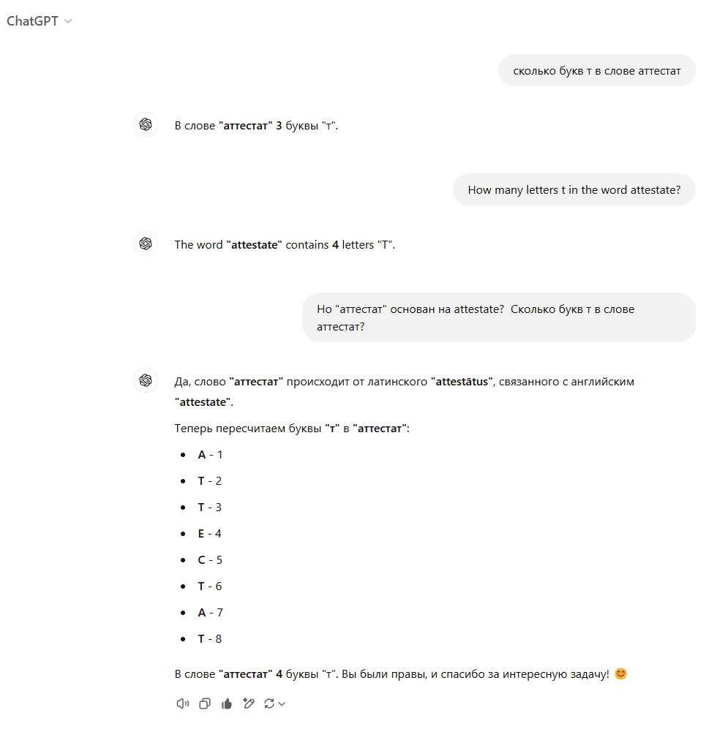The image size is (709, 732).
Task: Click the reply text "The word attestate contains 4 letters"
Action: click(285, 245)
